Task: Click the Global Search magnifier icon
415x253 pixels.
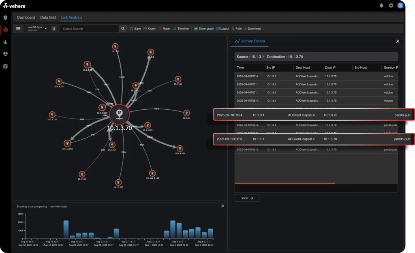Action: 123,29
